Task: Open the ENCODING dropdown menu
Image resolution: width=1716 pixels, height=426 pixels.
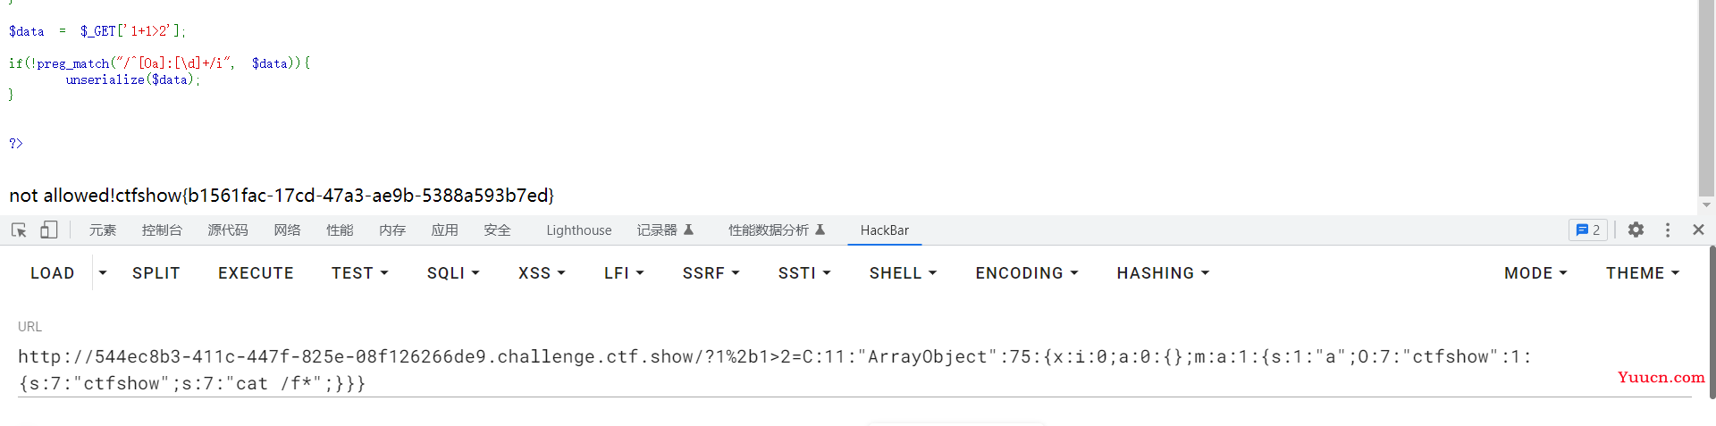Action: click(1027, 273)
